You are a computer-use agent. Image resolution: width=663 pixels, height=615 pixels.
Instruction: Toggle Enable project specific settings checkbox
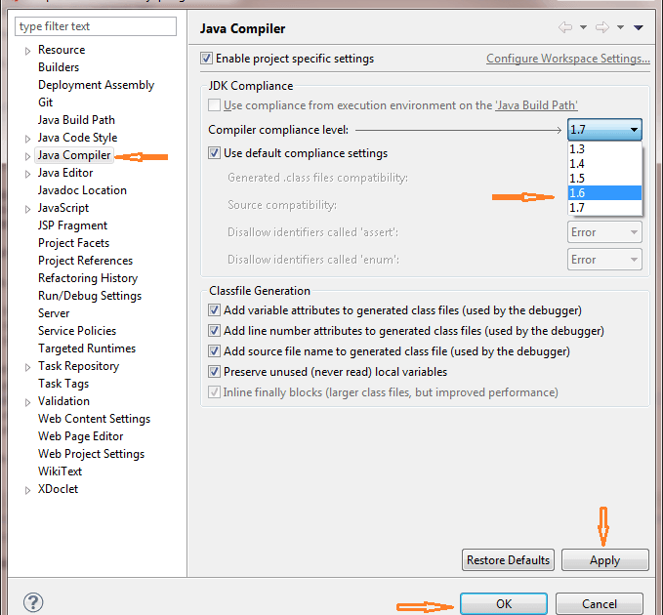pos(206,59)
